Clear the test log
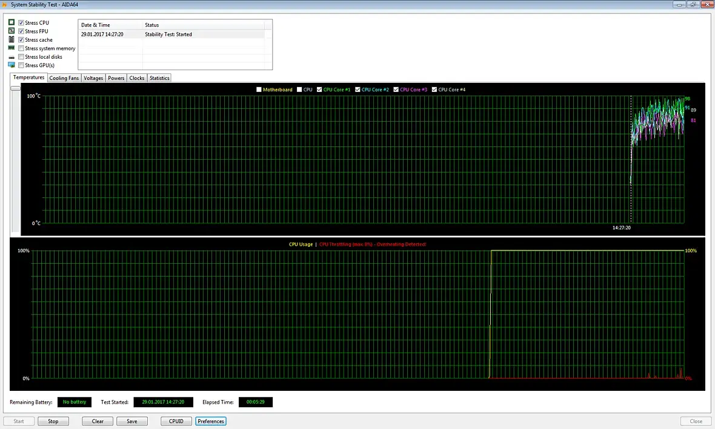 coord(98,421)
